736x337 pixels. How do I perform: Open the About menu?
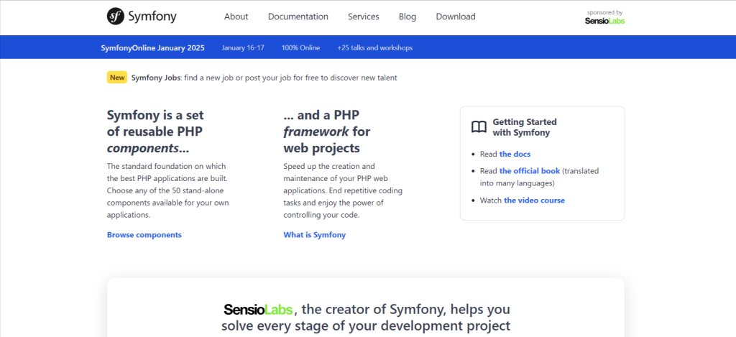tap(236, 17)
